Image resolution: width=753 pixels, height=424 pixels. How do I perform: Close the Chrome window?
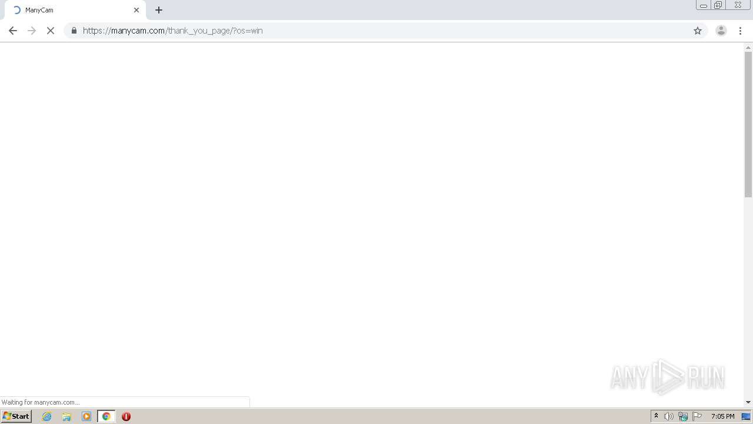(x=738, y=5)
